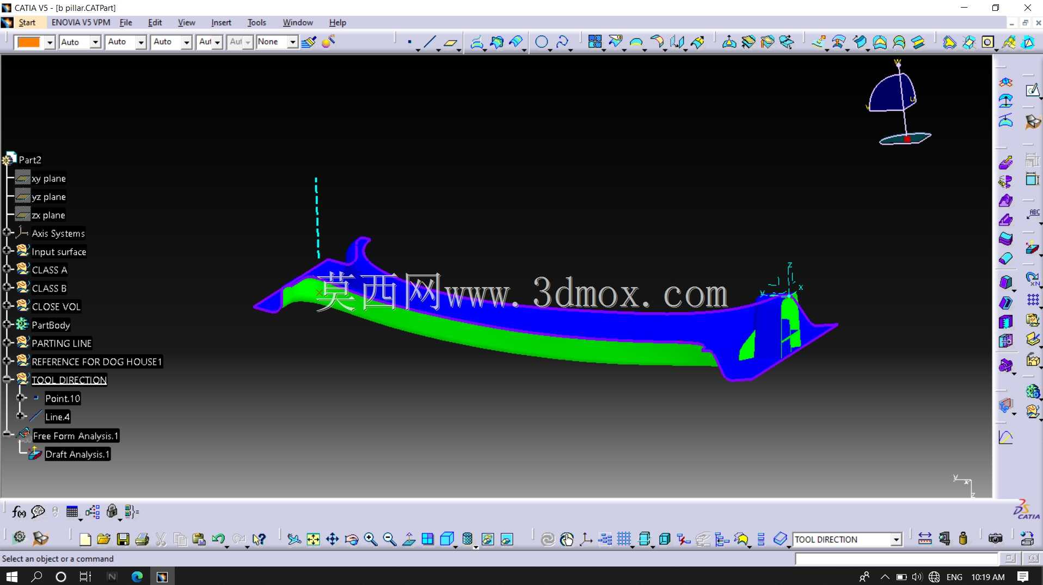Image resolution: width=1043 pixels, height=585 pixels.
Task: Click the orange graphic color swatch
Action: (x=29, y=42)
